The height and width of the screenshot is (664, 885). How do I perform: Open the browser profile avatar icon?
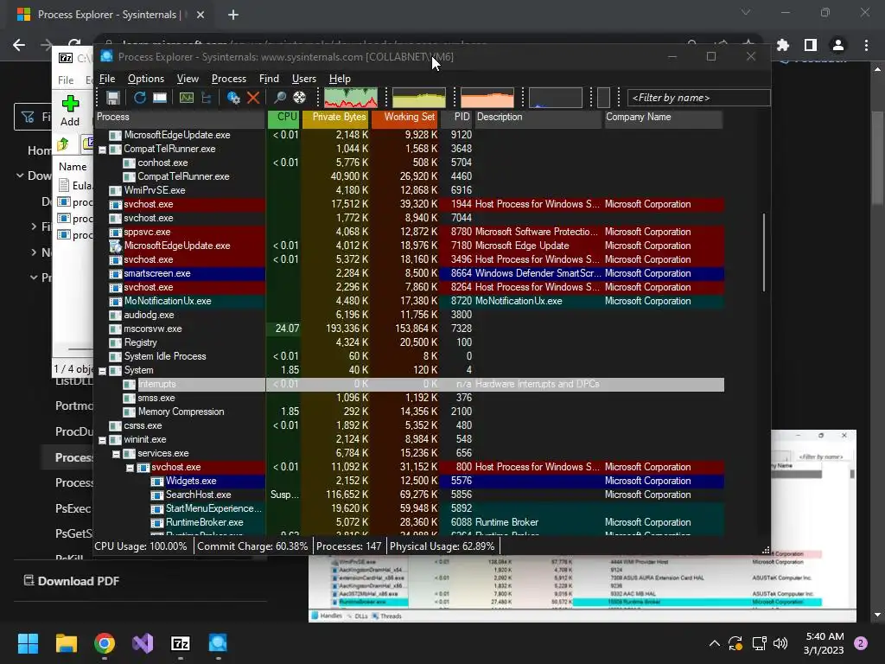[x=838, y=45]
